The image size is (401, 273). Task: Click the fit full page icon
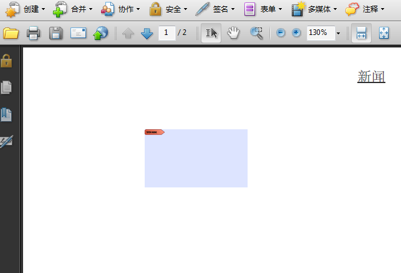[384, 33]
